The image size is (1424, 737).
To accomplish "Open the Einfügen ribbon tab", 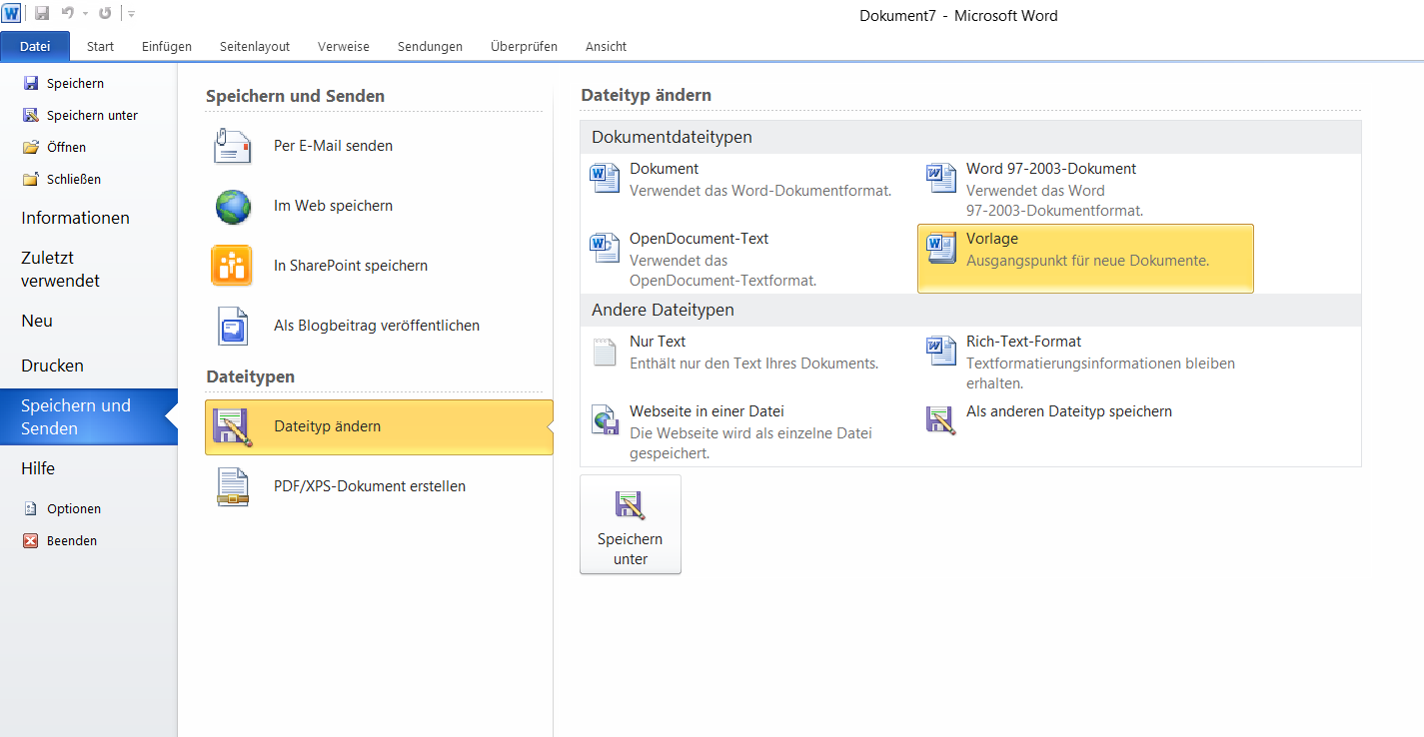I will (167, 46).
